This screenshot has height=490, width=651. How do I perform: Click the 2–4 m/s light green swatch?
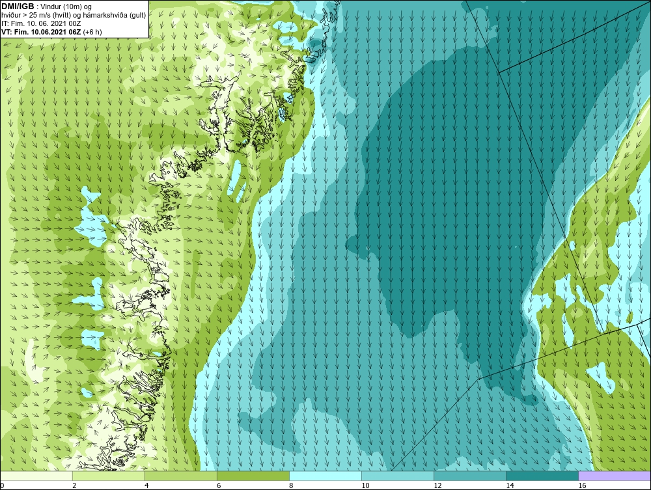point(109,476)
